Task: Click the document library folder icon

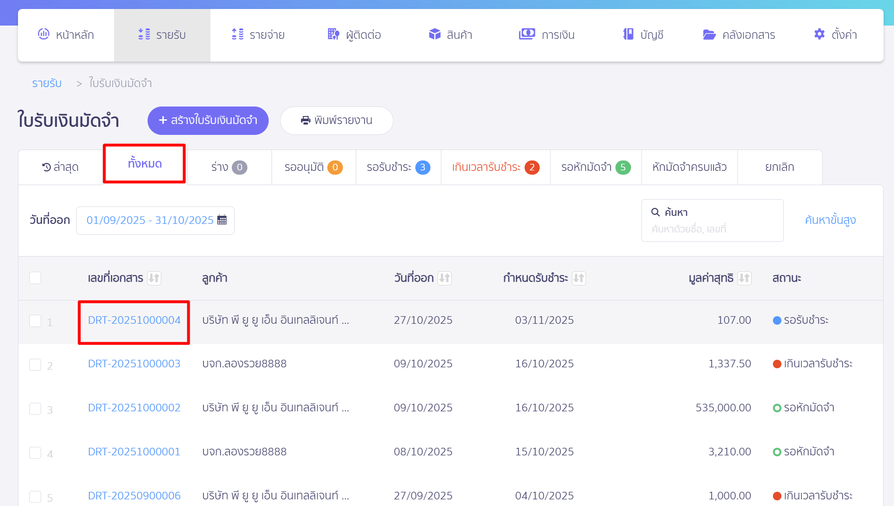Action: pyautogui.click(x=709, y=35)
